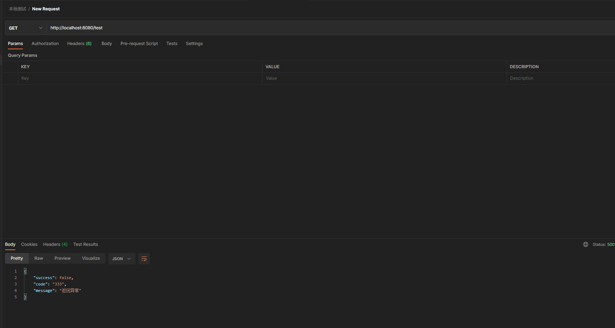Image resolution: width=615 pixels, height=328 pixels.
Task: Click the Status: 500 indicator
Action: [x=603, y=244]
